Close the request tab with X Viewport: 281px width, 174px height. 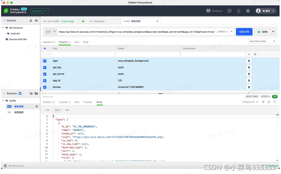point(157,21)
